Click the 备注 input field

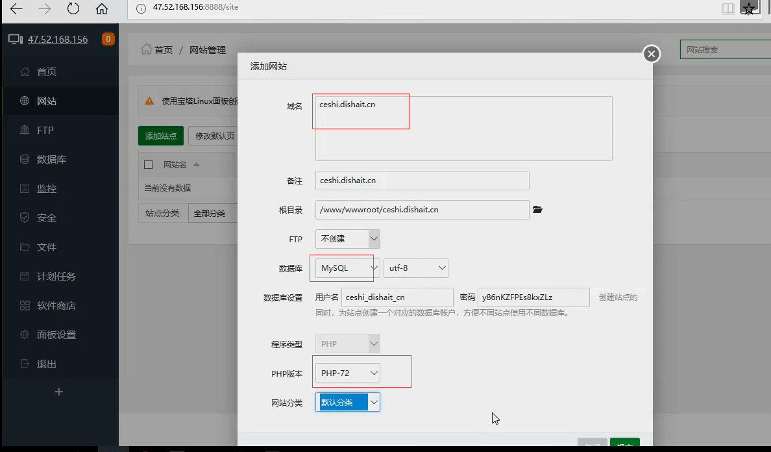422,181
